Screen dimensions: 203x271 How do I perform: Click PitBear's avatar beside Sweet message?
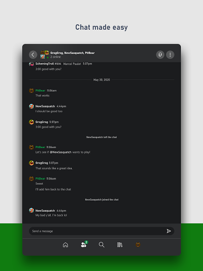click(x=31, y=179)
